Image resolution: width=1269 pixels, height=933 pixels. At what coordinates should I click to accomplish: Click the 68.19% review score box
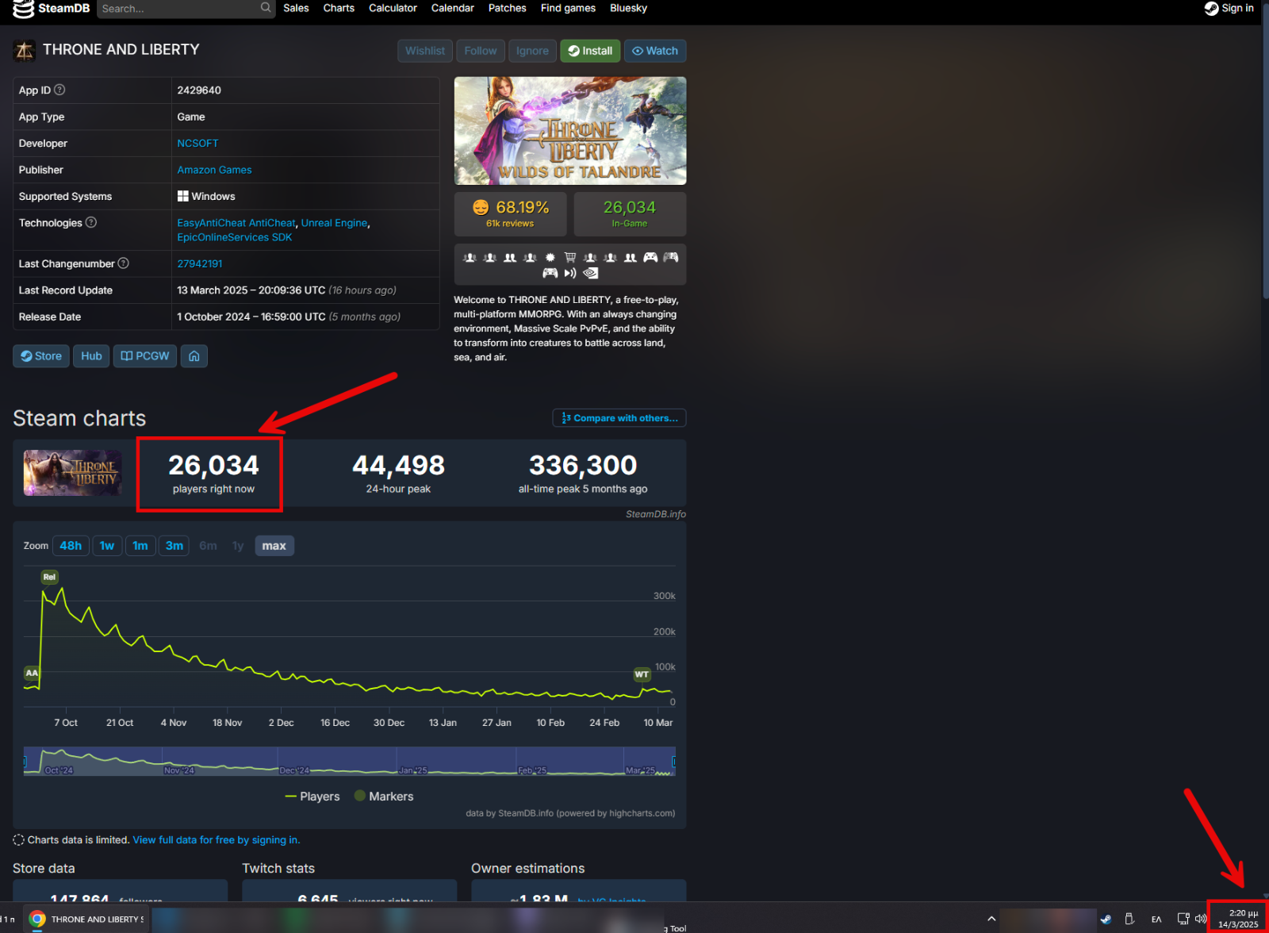click(511, 214)
